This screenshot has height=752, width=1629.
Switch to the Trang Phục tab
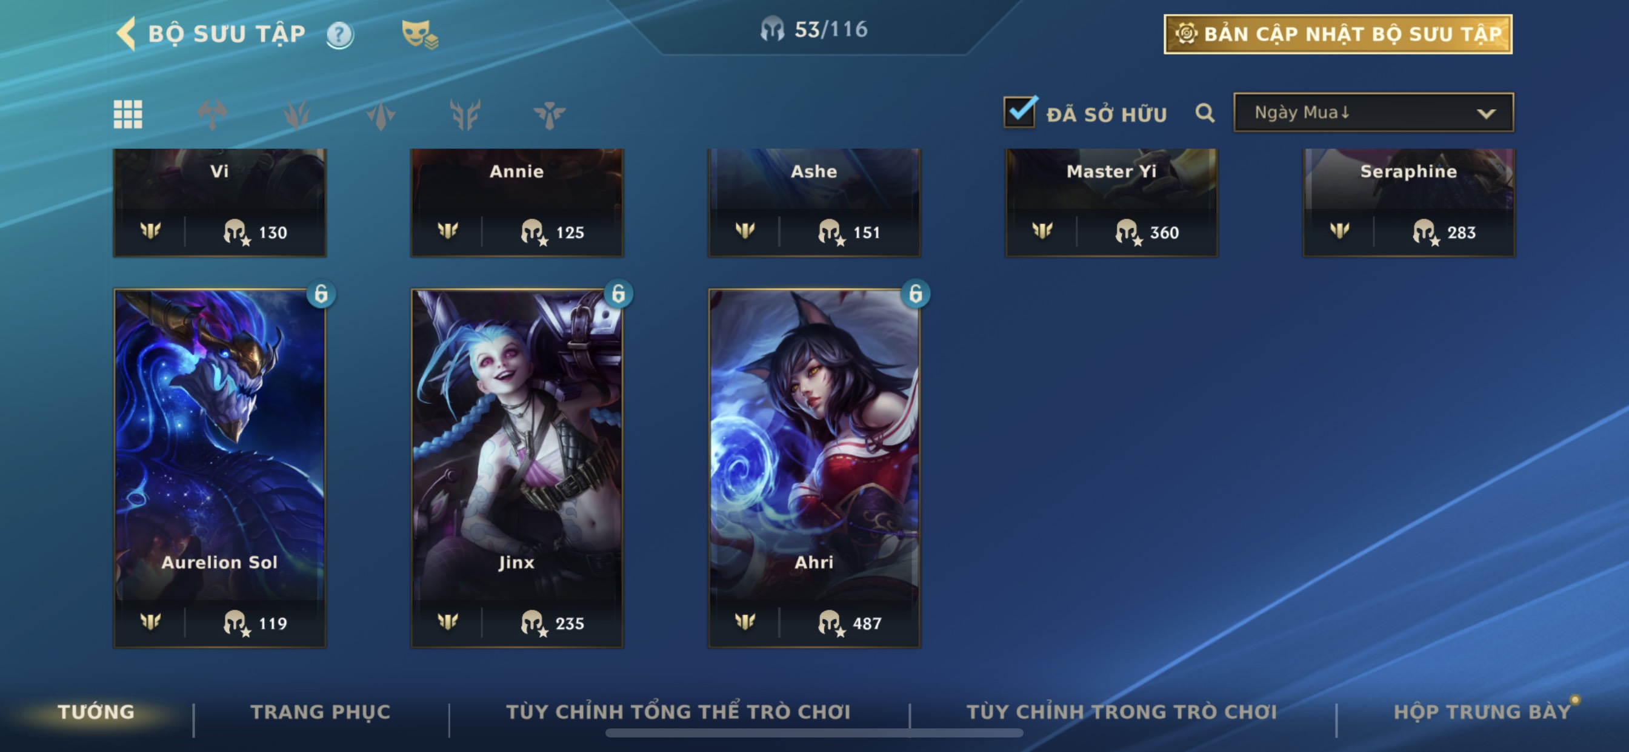(x=321, y=712)
